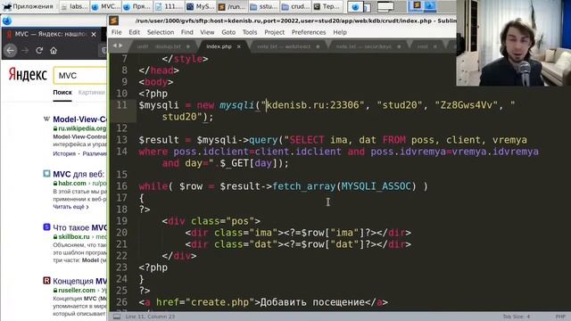Open the Help menu
The image size is (571, 321).
click(x=340, y=32)
